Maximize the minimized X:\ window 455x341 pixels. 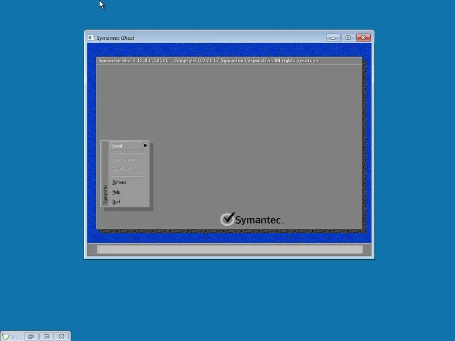coord(47,336)
